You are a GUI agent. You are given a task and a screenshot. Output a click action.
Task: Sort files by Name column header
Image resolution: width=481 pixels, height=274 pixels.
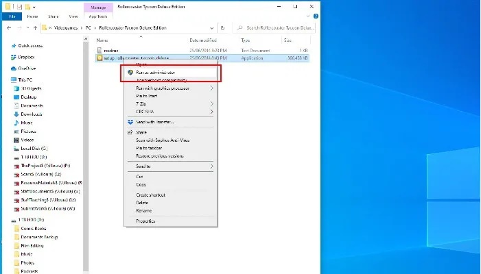tap(102, 40)
